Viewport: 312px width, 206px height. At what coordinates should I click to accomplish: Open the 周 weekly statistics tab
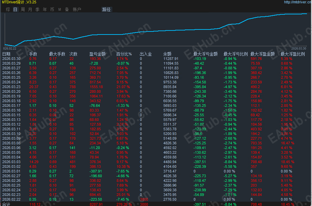[x=23, y=9]
